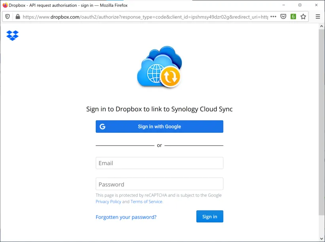Image resolution: width=325 pixels, height=242 pixels.
Task: Save the page using the Pocket icon
Action: point(283,17)
